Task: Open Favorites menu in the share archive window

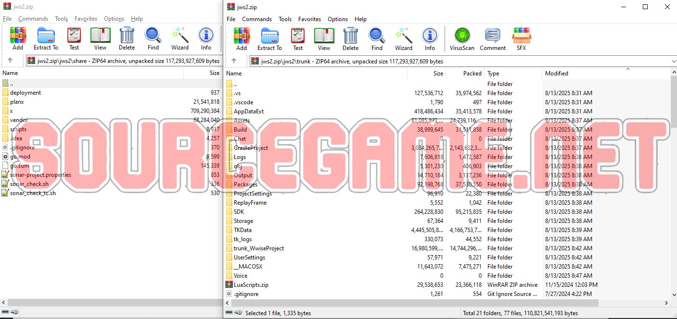Action: (x=86, y=19)
